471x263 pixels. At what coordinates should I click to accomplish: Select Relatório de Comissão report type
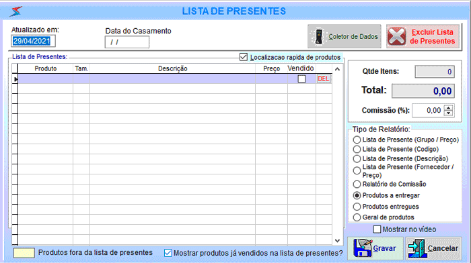click(x=357, y=185)
